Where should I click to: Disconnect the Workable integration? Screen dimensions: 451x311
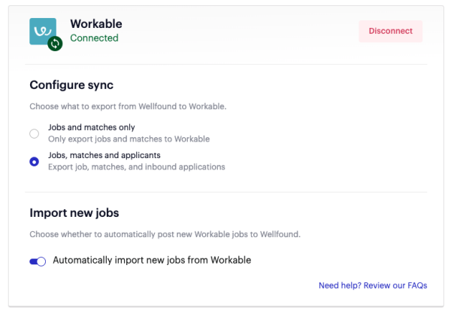pyautogui.click(x=390, y=31)
